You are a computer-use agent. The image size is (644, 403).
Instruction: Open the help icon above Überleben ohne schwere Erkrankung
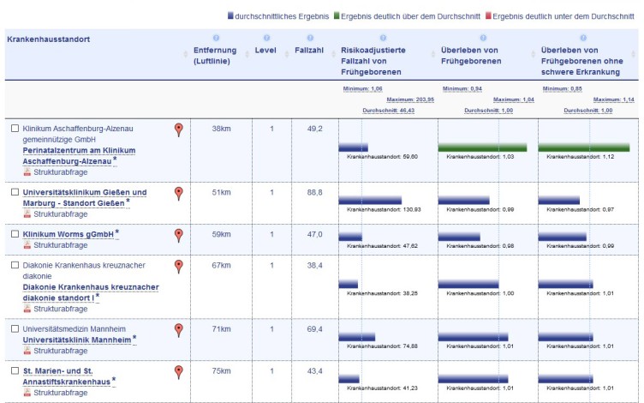tap(583, 38)
